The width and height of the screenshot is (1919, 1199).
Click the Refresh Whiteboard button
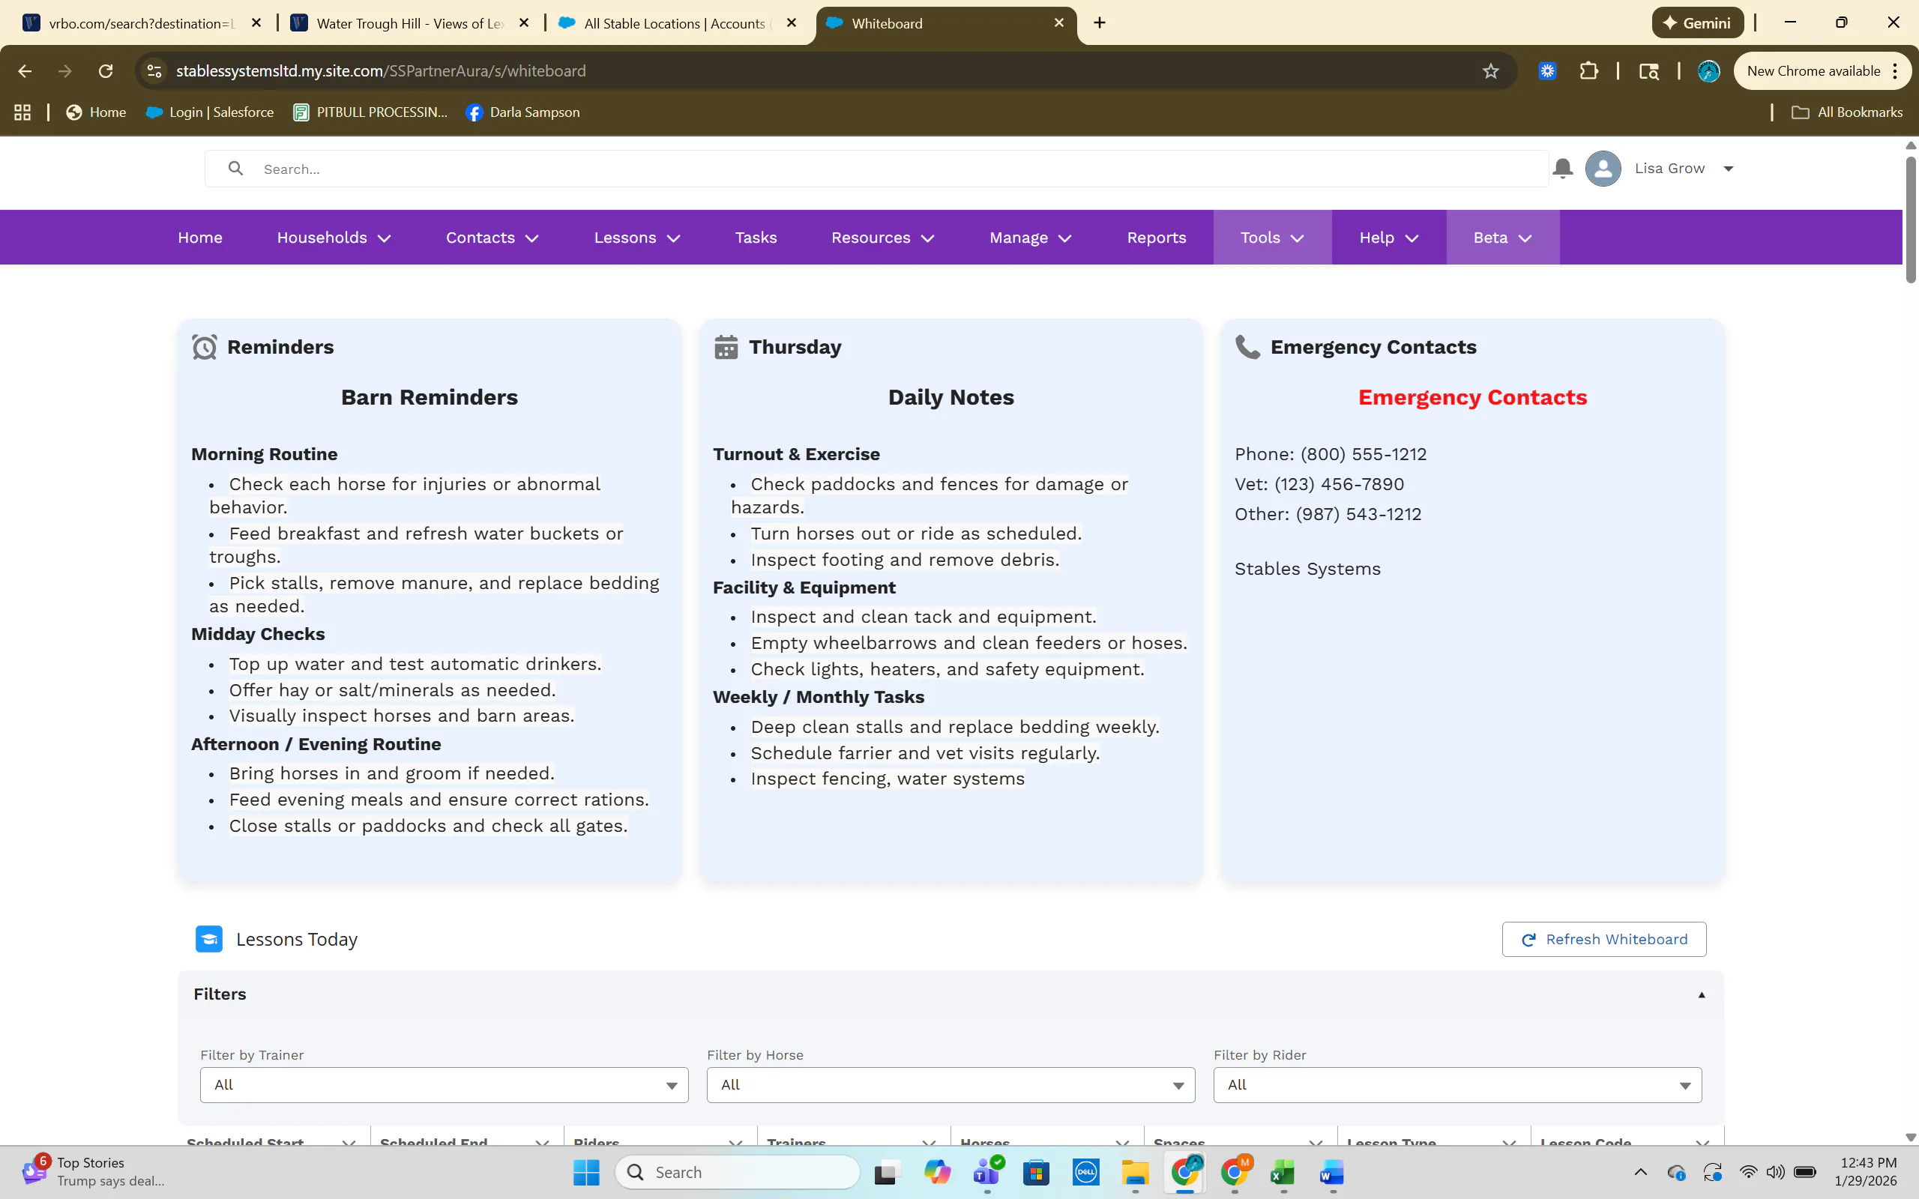click(x=1603, y=939)
